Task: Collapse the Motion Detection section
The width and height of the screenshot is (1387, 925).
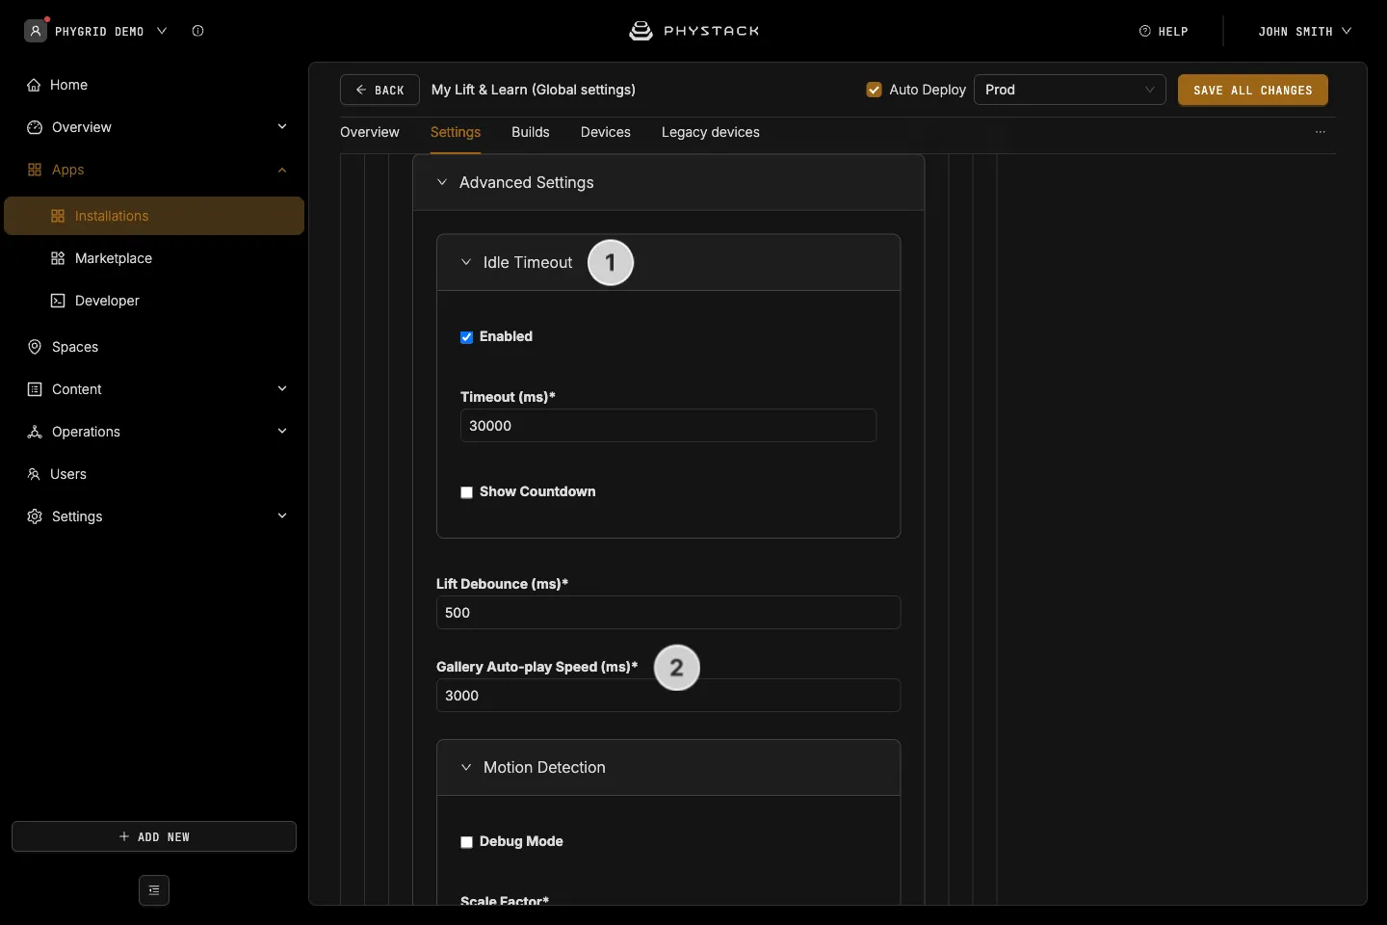Action: [x=466, y=767]
